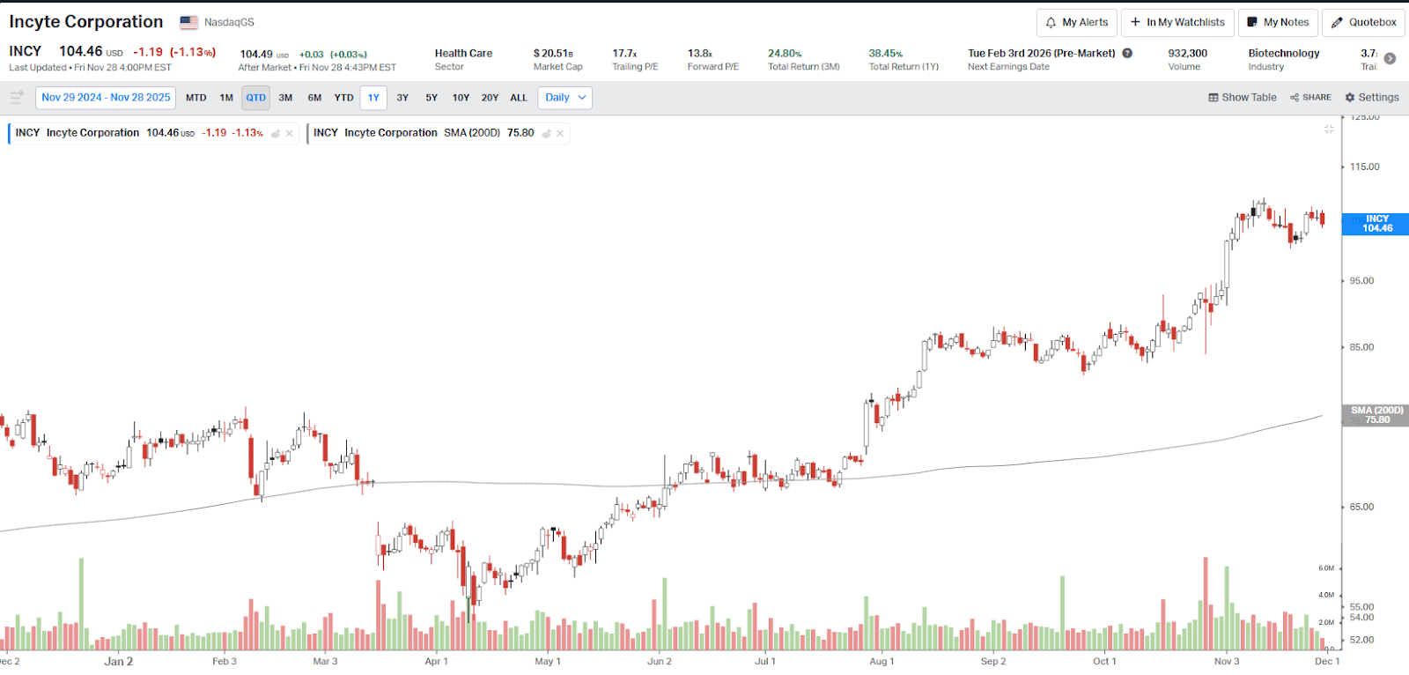Share this chart
Viewport: 1409px width, 675px height.
click(1310, 98)
